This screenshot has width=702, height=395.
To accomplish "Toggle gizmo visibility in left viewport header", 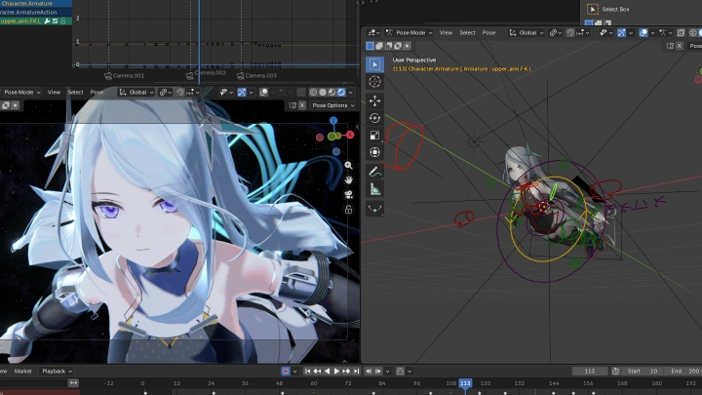I will [242, 93].
